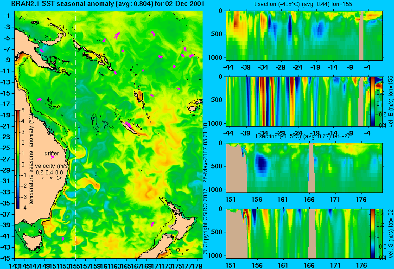Image resolution: width=394 pixels, height=269 pixels.
Task: Open the eastward velocity section panel
Action: pos(298,101)
